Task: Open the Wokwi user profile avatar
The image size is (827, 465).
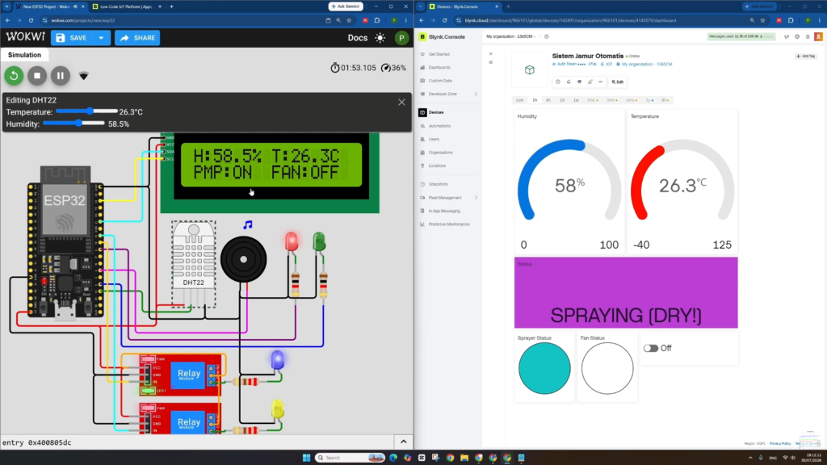Action: click(401, 38)
